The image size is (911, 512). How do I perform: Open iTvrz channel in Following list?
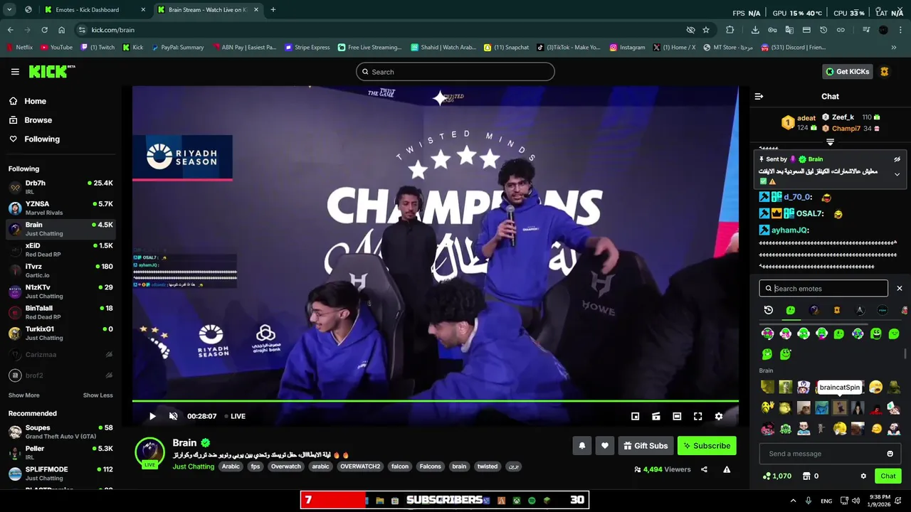coord(60,271)
